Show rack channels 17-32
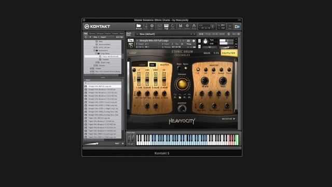332x187 pixels. (208, 34)
